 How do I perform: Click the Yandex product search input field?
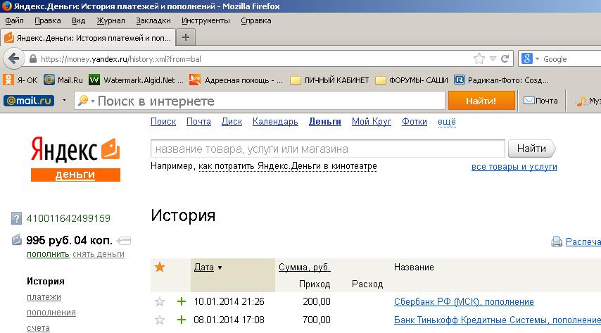[x=327, y=149]
